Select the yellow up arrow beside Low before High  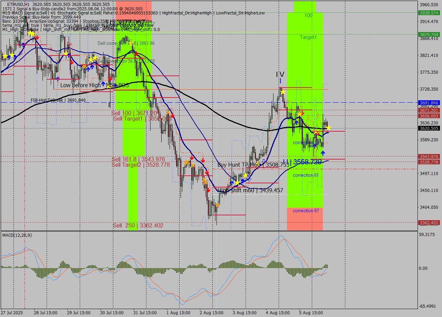(x=104, y=84)
